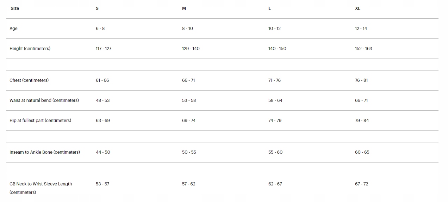
Task: Click the 66 - 71 chest value for M
Action: click(x=188, y=80)
